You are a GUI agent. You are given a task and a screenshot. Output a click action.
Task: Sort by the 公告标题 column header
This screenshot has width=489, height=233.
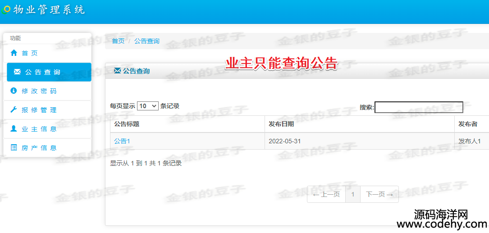187,124
